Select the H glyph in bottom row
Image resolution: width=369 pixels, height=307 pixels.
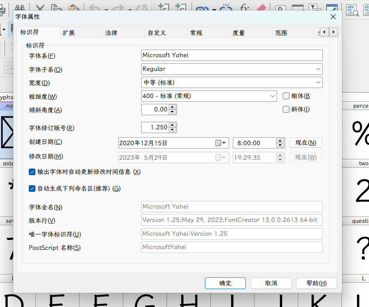(189, 300)
